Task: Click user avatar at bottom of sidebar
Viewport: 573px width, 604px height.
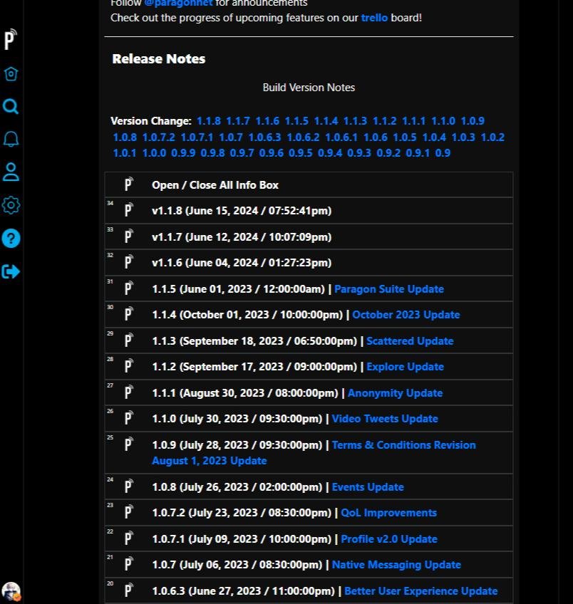Action: (11, 591)
